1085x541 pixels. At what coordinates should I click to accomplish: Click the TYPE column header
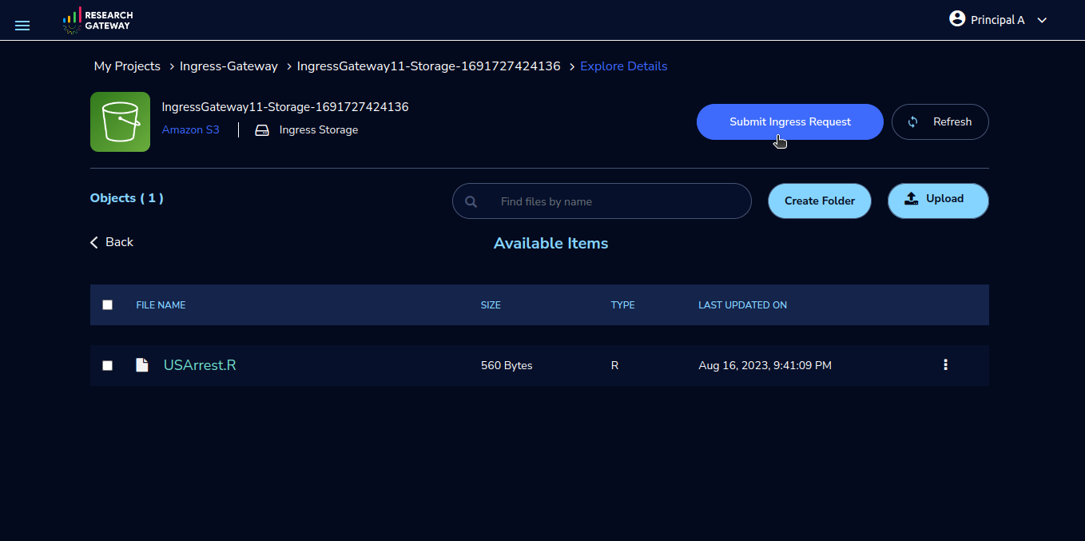(x=623, y=305)
